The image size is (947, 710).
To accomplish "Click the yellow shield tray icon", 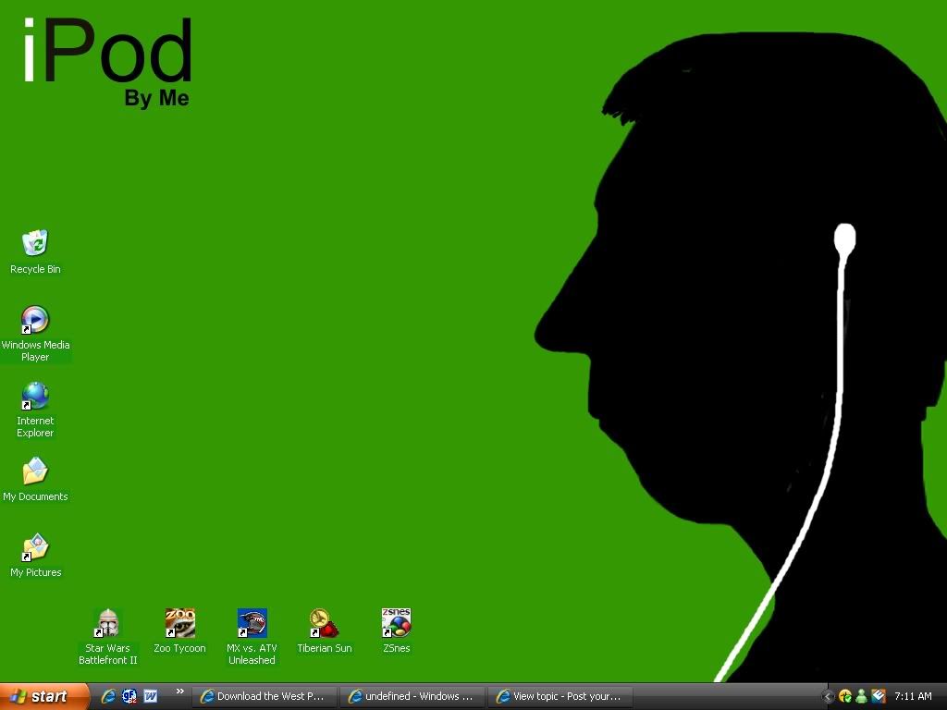I will (845, 697).
